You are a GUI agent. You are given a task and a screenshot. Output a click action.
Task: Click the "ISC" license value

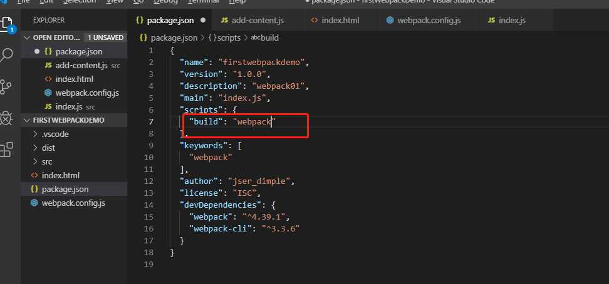(x=244, y=193)
